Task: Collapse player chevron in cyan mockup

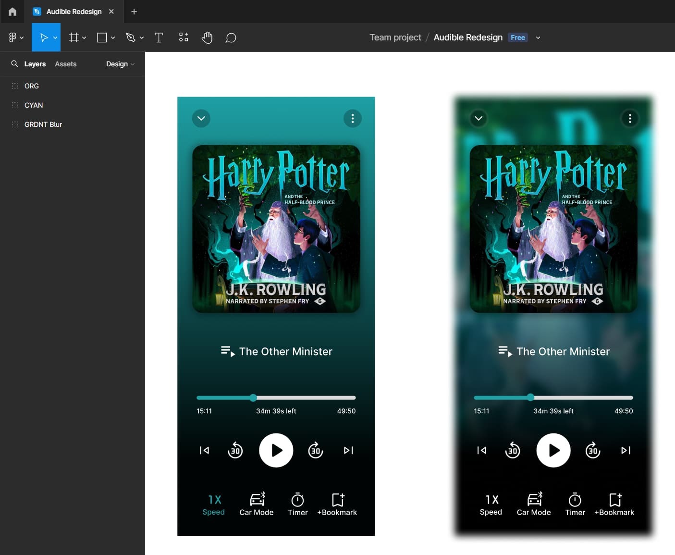Action: point(201,118)
